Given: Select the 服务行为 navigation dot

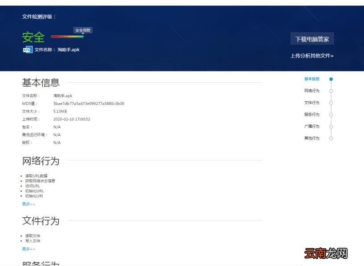Looking at the screenshot, I should [x=331, y=115].
